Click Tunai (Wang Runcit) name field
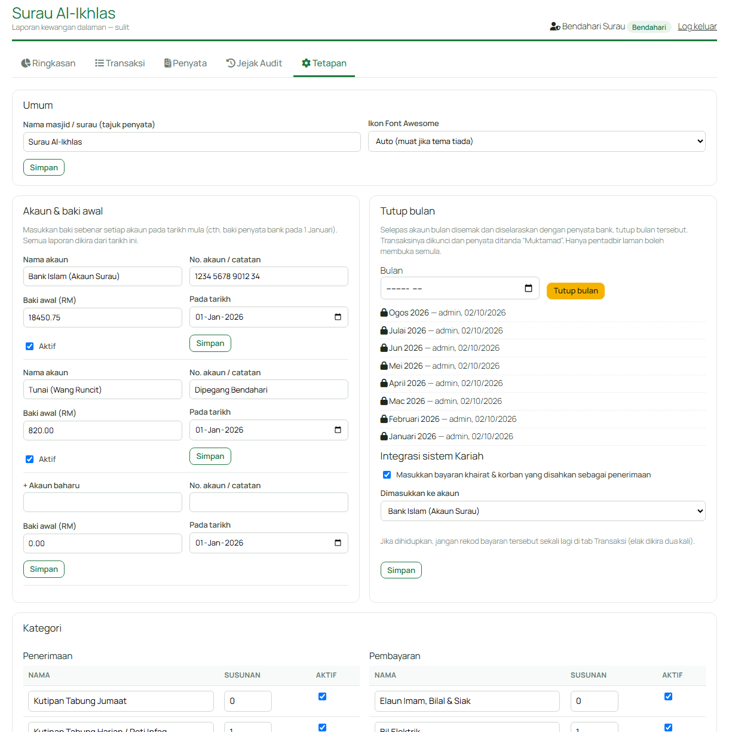This screenshot has height=732, width=729. tap(103, 389)
